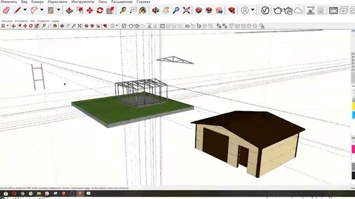
Task: Open the Окно menu in top bar
Action: [x=103, y=2]
